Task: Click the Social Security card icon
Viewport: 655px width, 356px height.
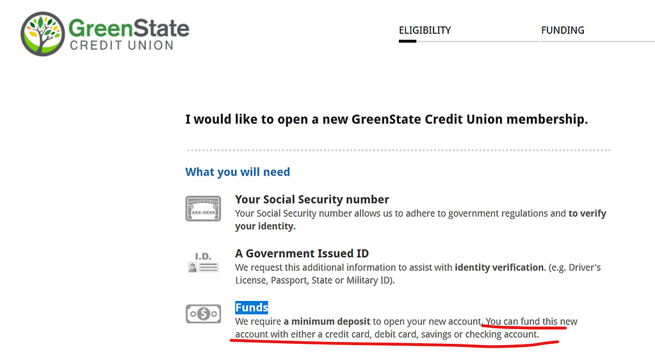Action: tap(203, 209)
